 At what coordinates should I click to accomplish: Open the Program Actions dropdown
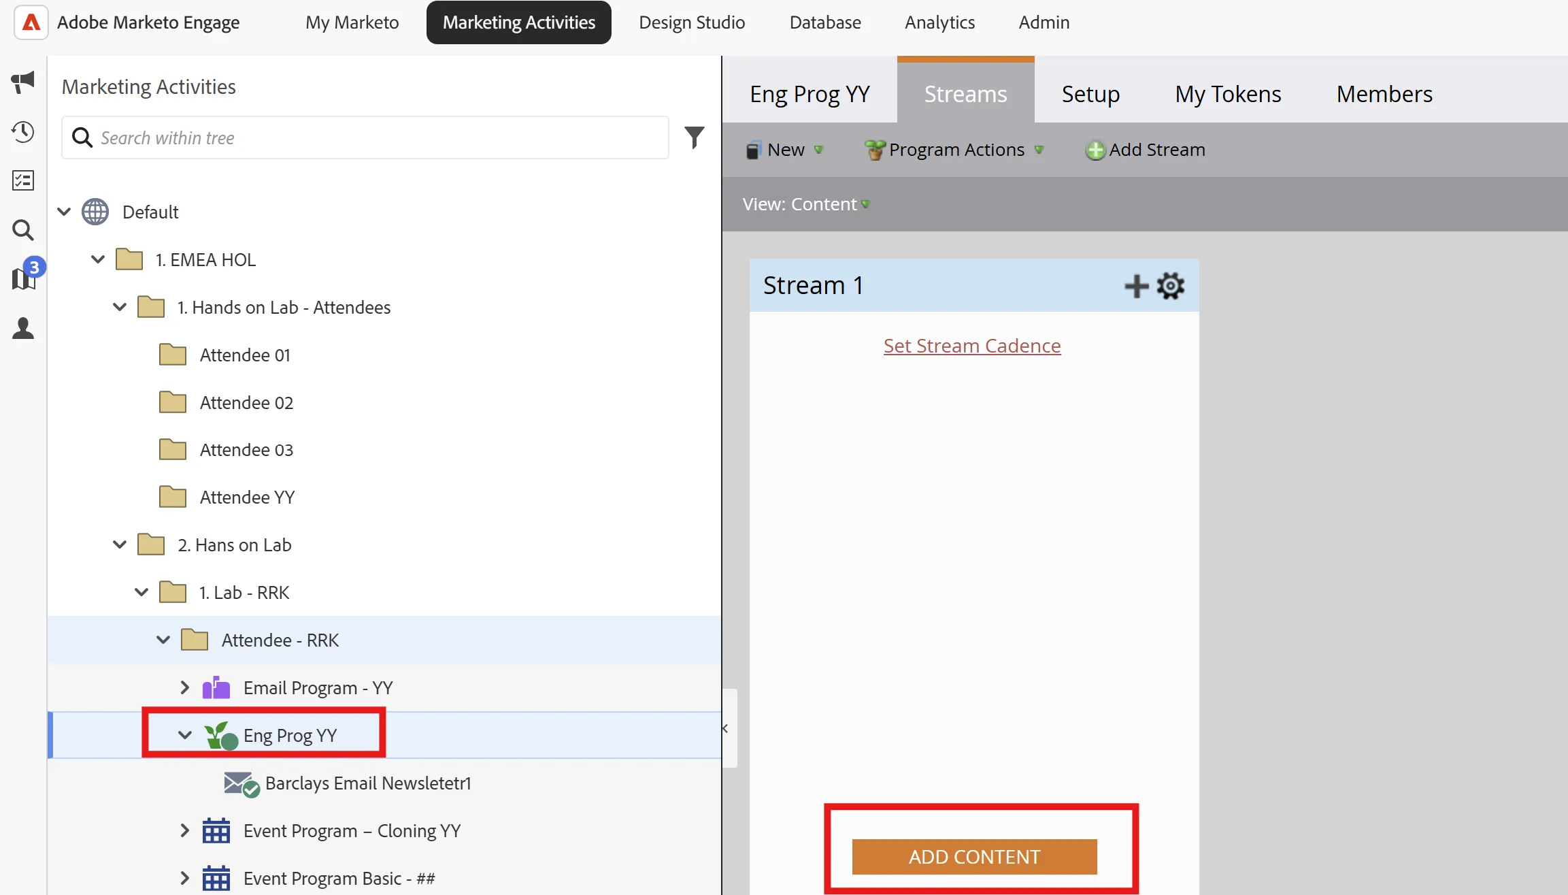954,150
